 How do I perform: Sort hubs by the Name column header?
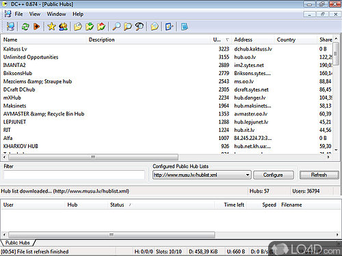coord(44,40)
